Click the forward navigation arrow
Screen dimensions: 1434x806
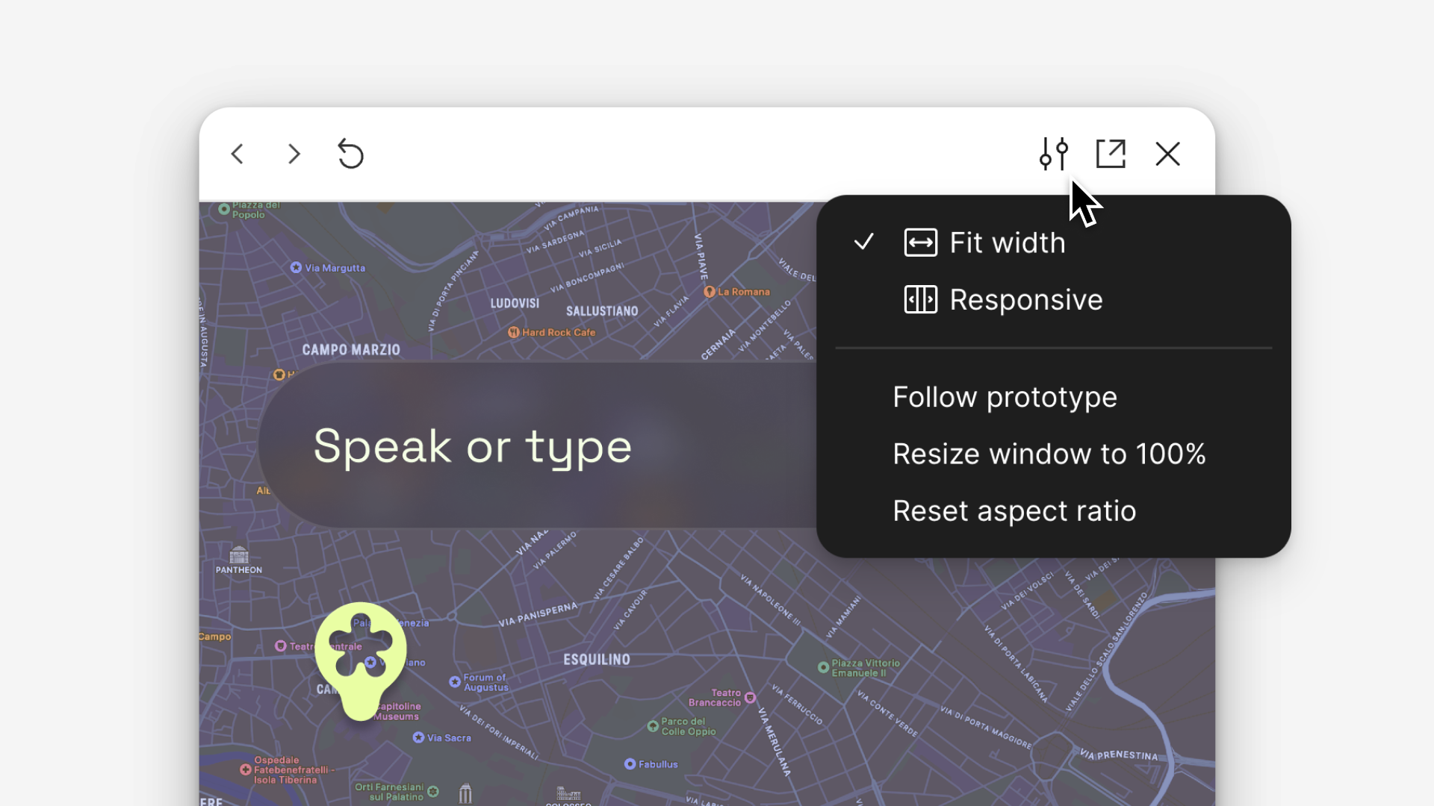[294, 154]
